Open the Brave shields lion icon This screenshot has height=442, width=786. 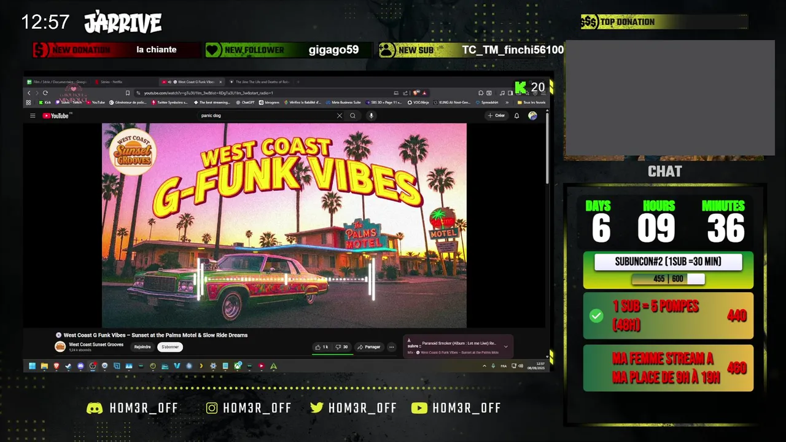pyautogui.click(x=416, y=93)
